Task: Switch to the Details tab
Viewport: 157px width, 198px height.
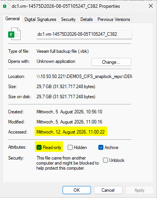Action: pos(87,19)
